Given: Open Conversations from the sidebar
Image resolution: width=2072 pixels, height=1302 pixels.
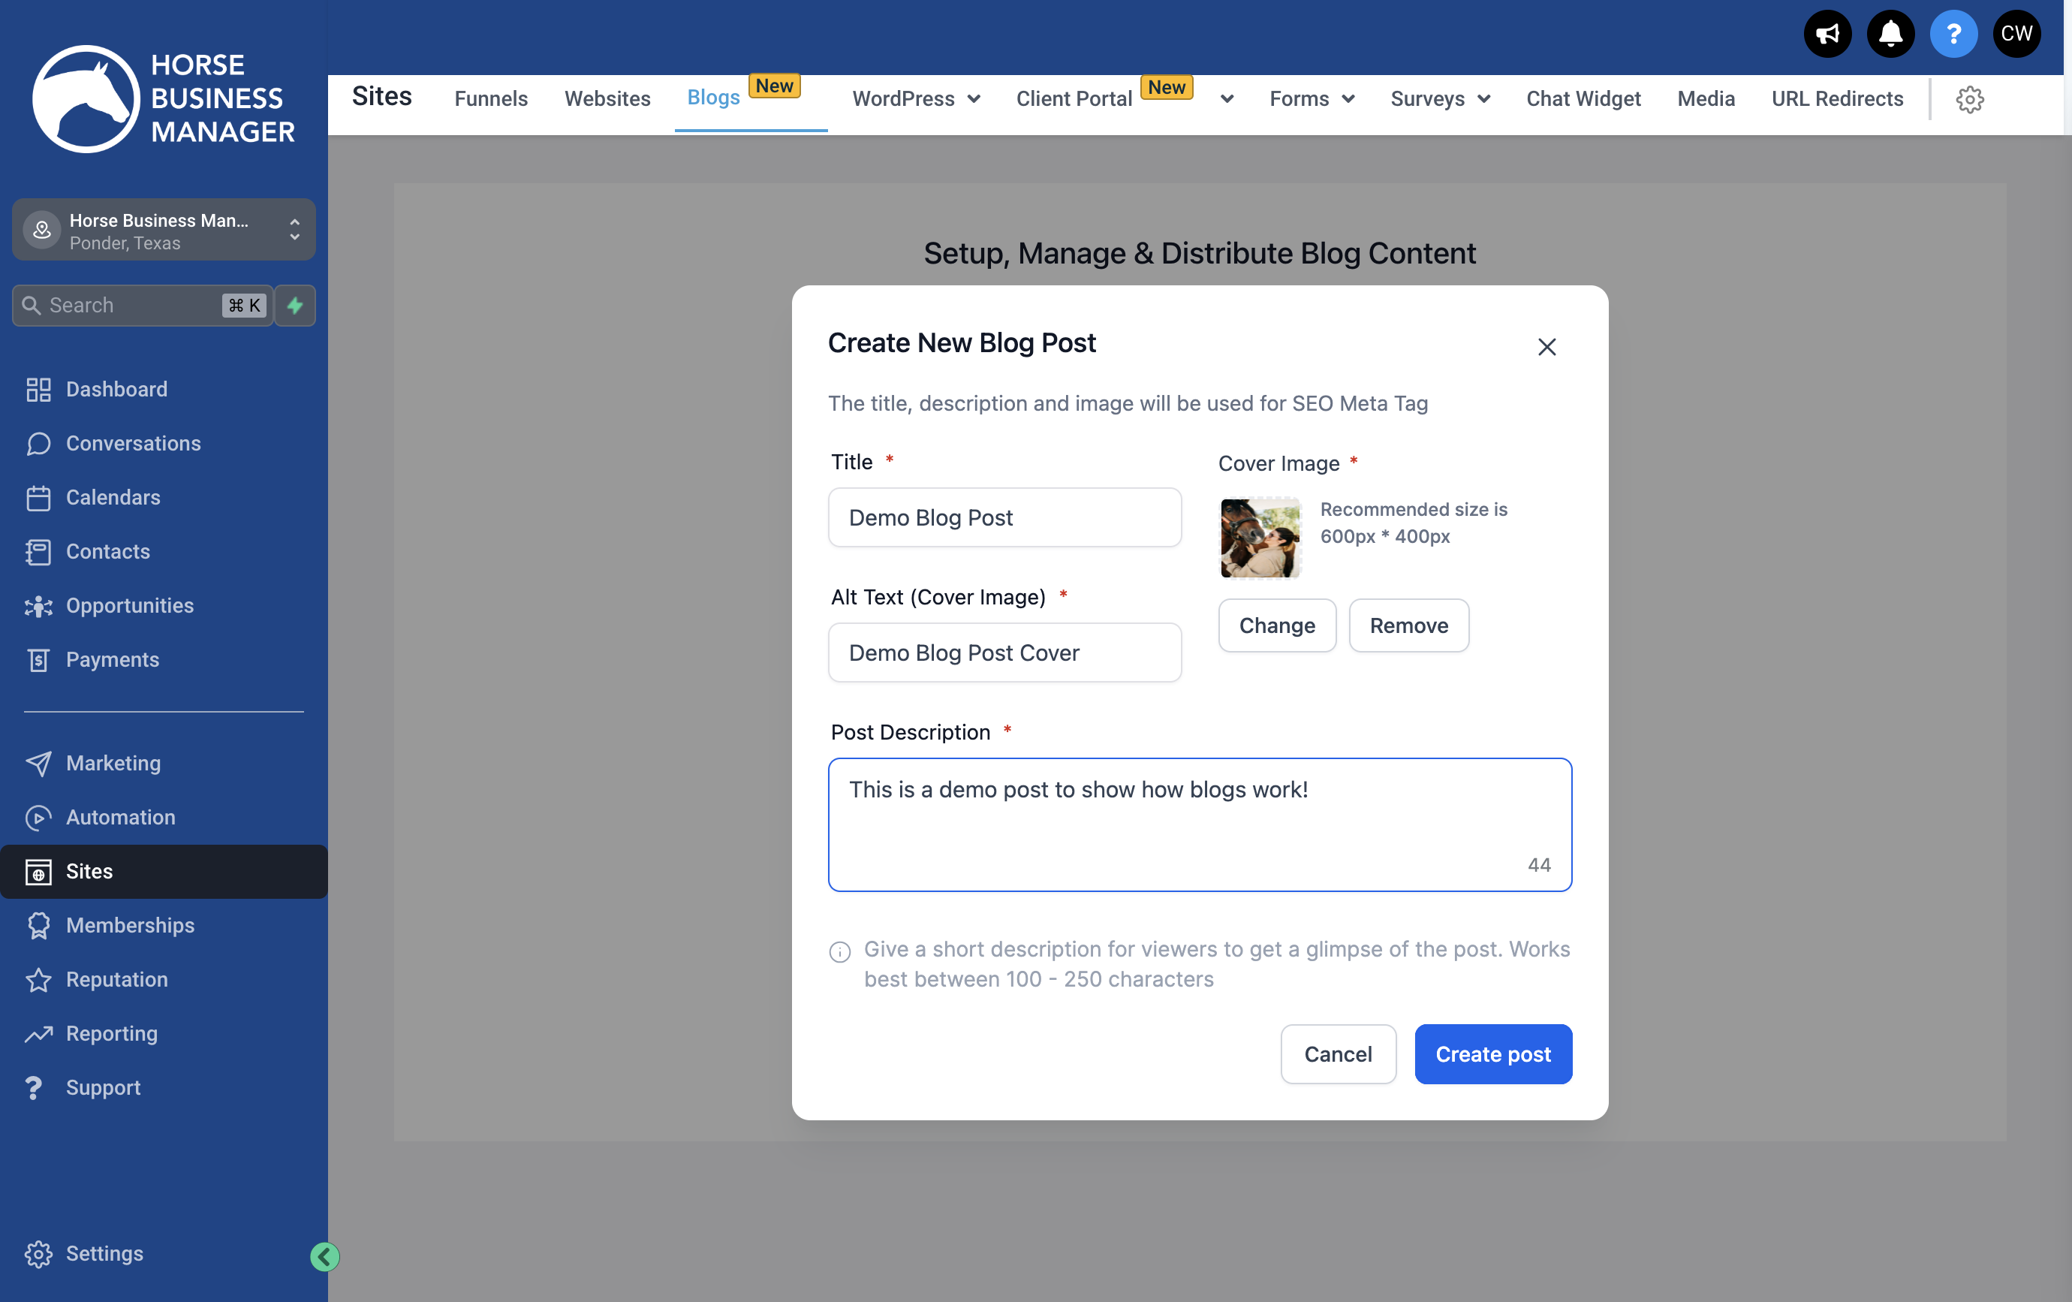Looking at the screenshot, I should (x=134, y=444).
